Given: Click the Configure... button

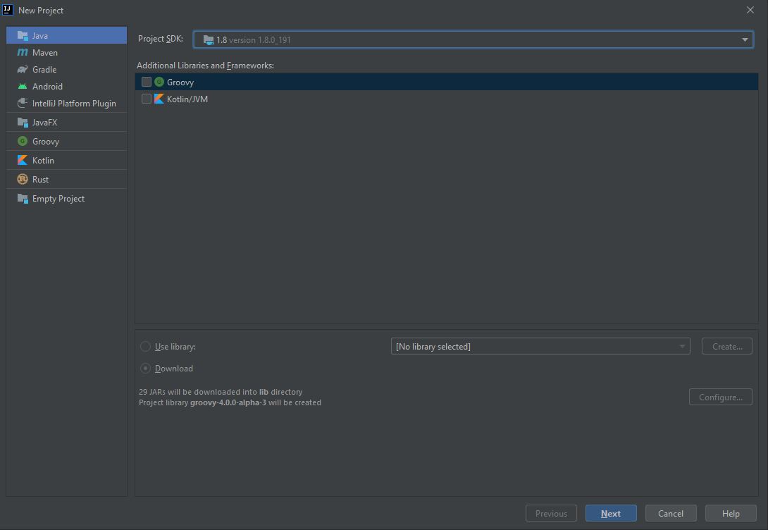Looking at the screenshot, I should tap(721, 397).
